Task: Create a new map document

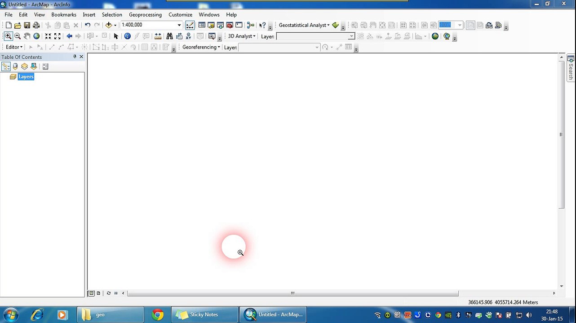Action: coord(9,25)
